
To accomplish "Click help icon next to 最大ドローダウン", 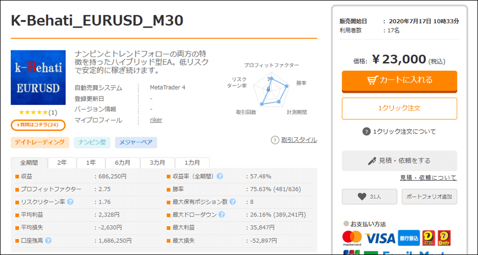I will pyautogui.click(x=221, y=215).
